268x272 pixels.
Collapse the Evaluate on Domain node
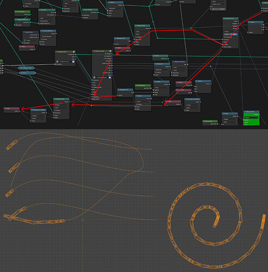pyautogui.click(x=32, y=110)
